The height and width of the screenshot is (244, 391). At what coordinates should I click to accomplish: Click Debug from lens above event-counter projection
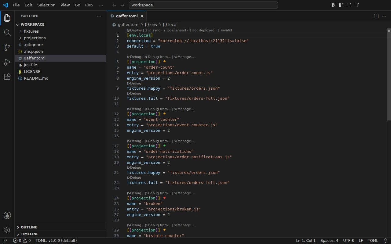(158, 109)
